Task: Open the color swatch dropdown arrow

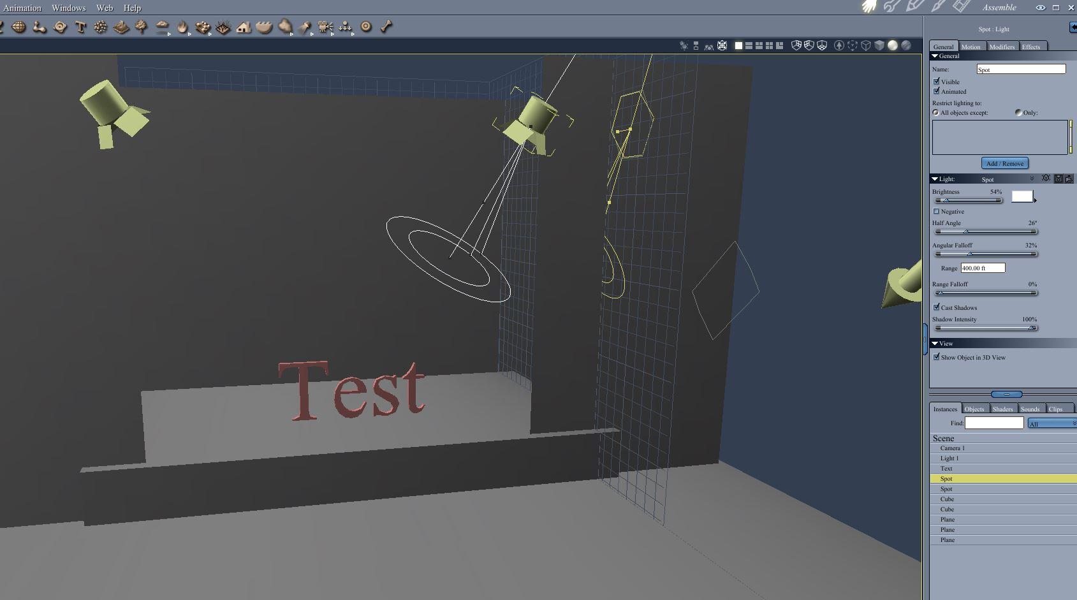Action: [x=1035, y=200]
